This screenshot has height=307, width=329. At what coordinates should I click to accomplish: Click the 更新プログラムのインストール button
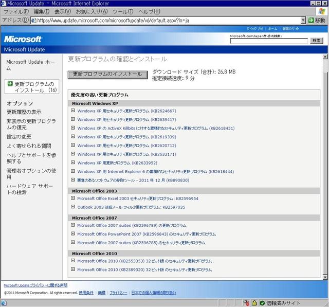[x=107, y=75]
